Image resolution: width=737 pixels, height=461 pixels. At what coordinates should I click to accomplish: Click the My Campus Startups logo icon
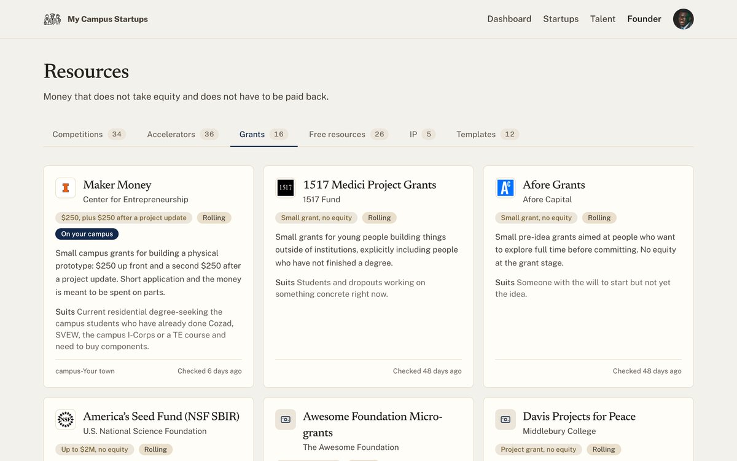(52, 19)
